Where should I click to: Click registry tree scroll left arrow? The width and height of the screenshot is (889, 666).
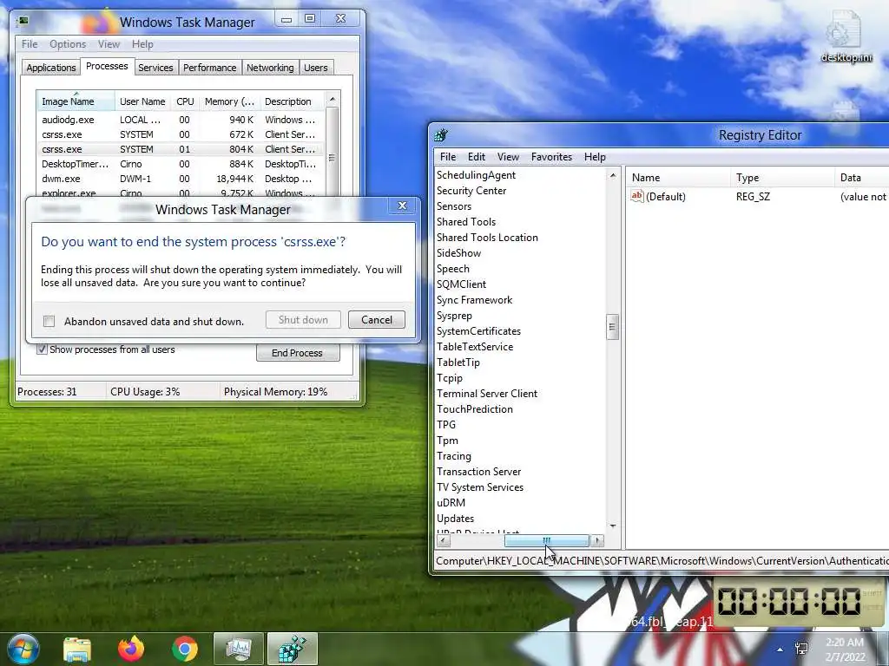(444, 541)
